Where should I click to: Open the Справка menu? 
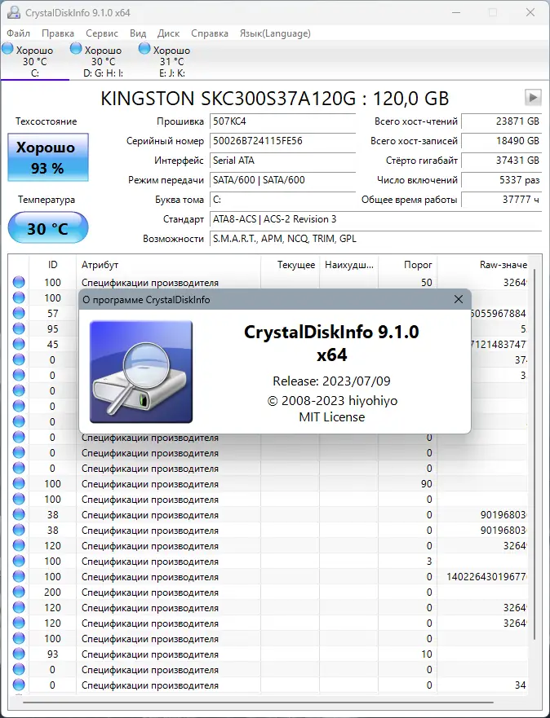pos(210,33)
